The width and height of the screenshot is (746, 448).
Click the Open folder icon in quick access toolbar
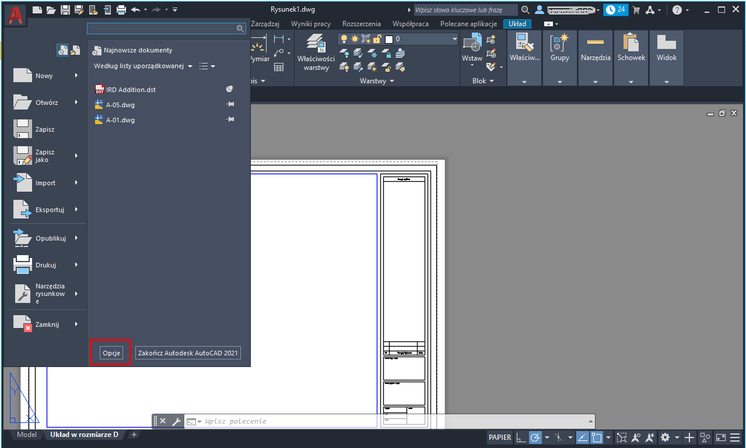51,10
